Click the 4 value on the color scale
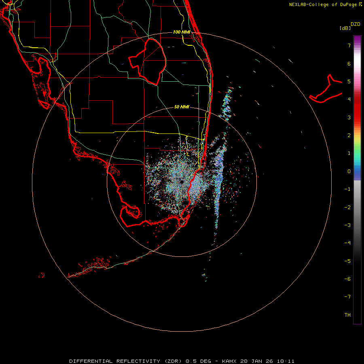Viewport: 364px width, 364px height. tap(349, 99)
